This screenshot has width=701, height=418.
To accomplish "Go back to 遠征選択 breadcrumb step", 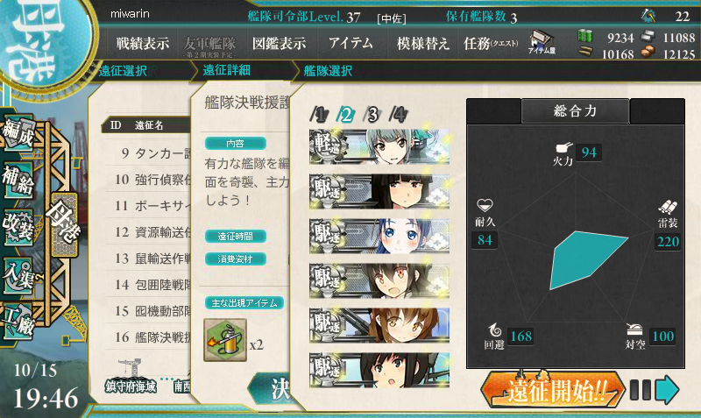I will [x=123, y=71].
